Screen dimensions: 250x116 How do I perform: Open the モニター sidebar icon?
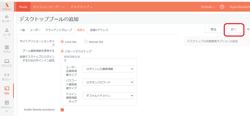[7, 16]
